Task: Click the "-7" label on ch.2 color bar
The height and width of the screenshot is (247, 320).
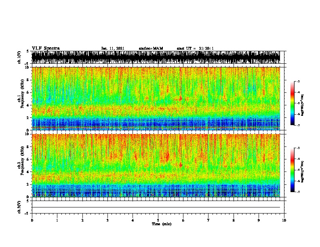Action: tap(298, 192)
